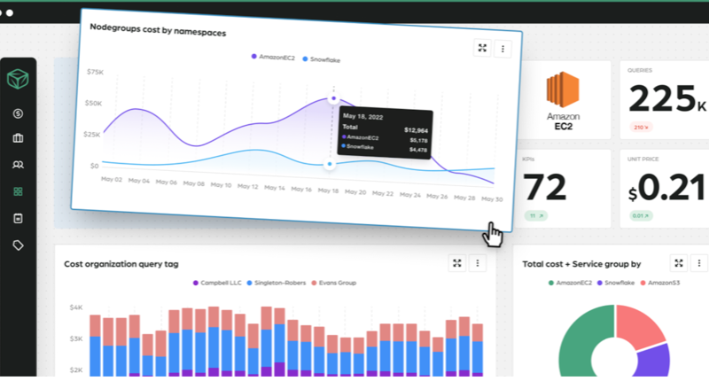Toggle AmazonS3 legend in donut chart
Image resolution: width=709 pixels, height=381 pixels.
coord(660,283)
